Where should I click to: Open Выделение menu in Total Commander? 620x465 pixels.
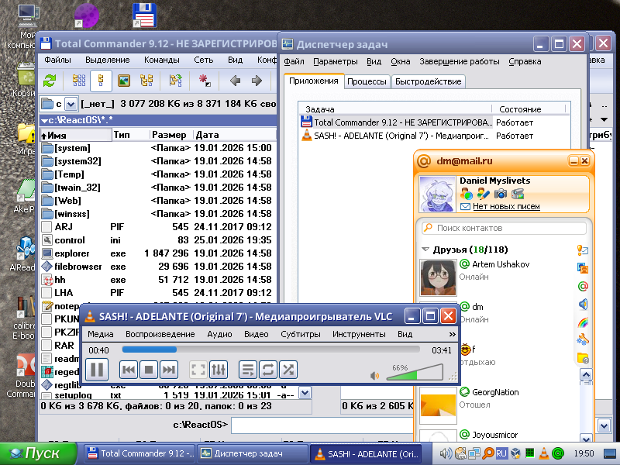coord(108,60)
